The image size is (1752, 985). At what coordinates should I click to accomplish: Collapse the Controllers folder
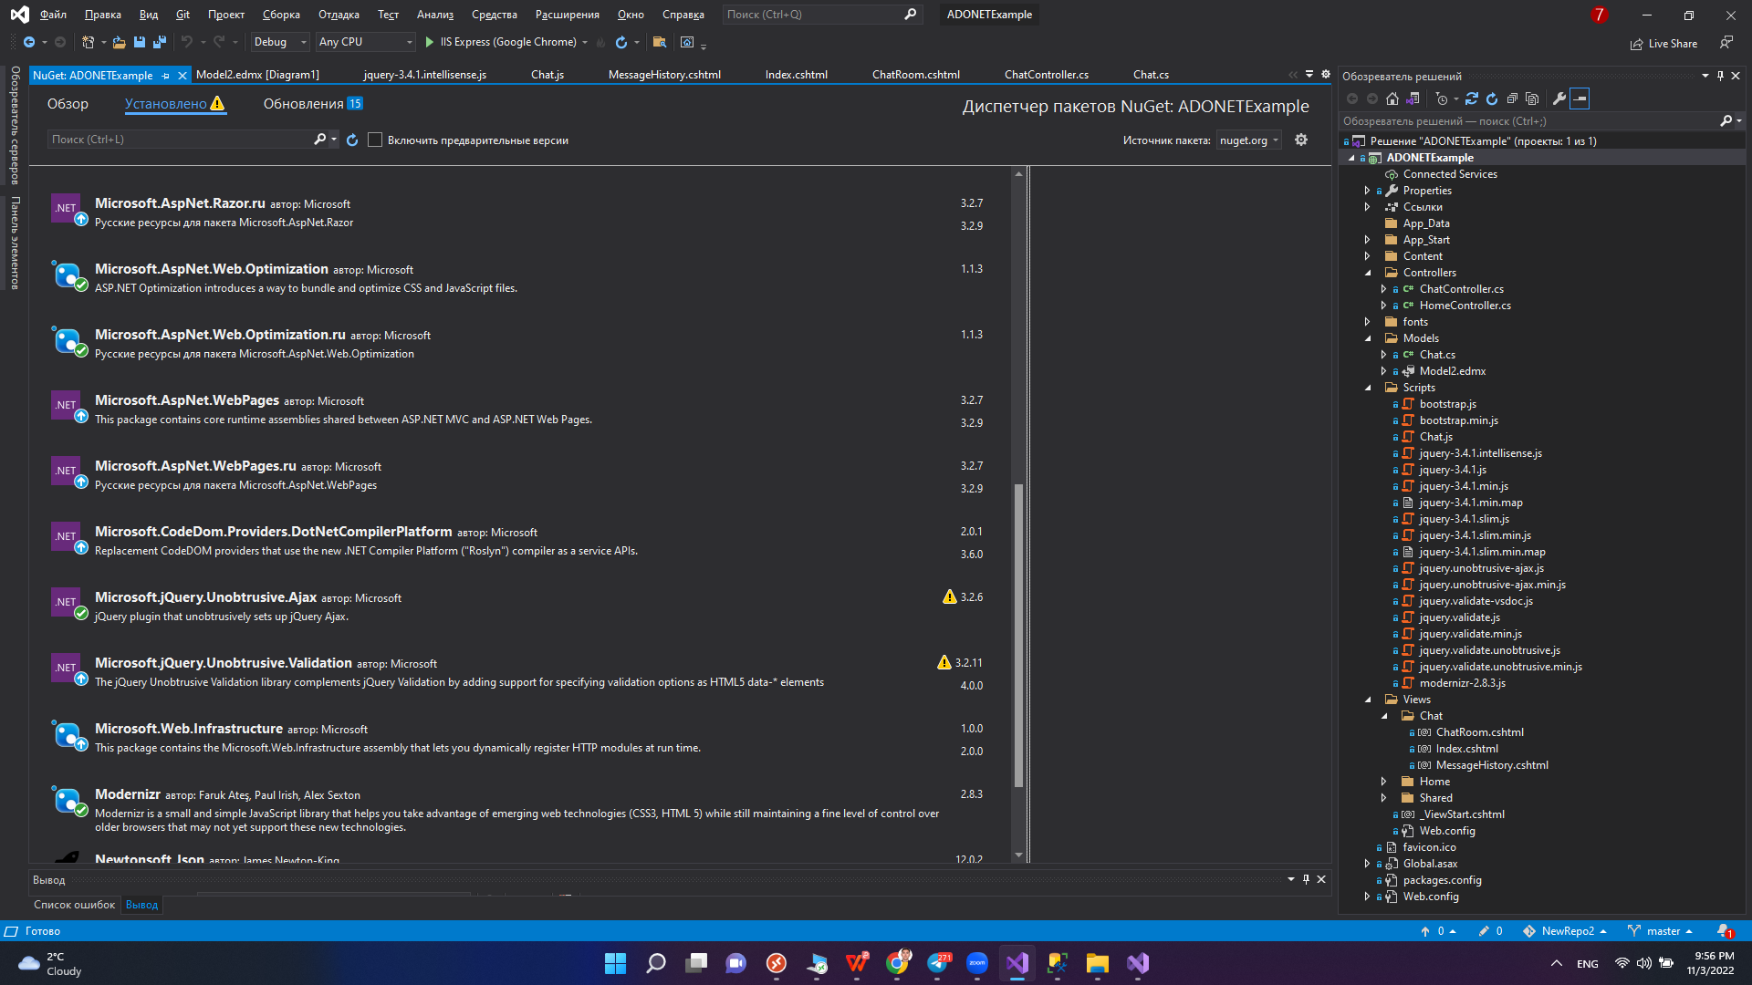tap(1367, 273)
